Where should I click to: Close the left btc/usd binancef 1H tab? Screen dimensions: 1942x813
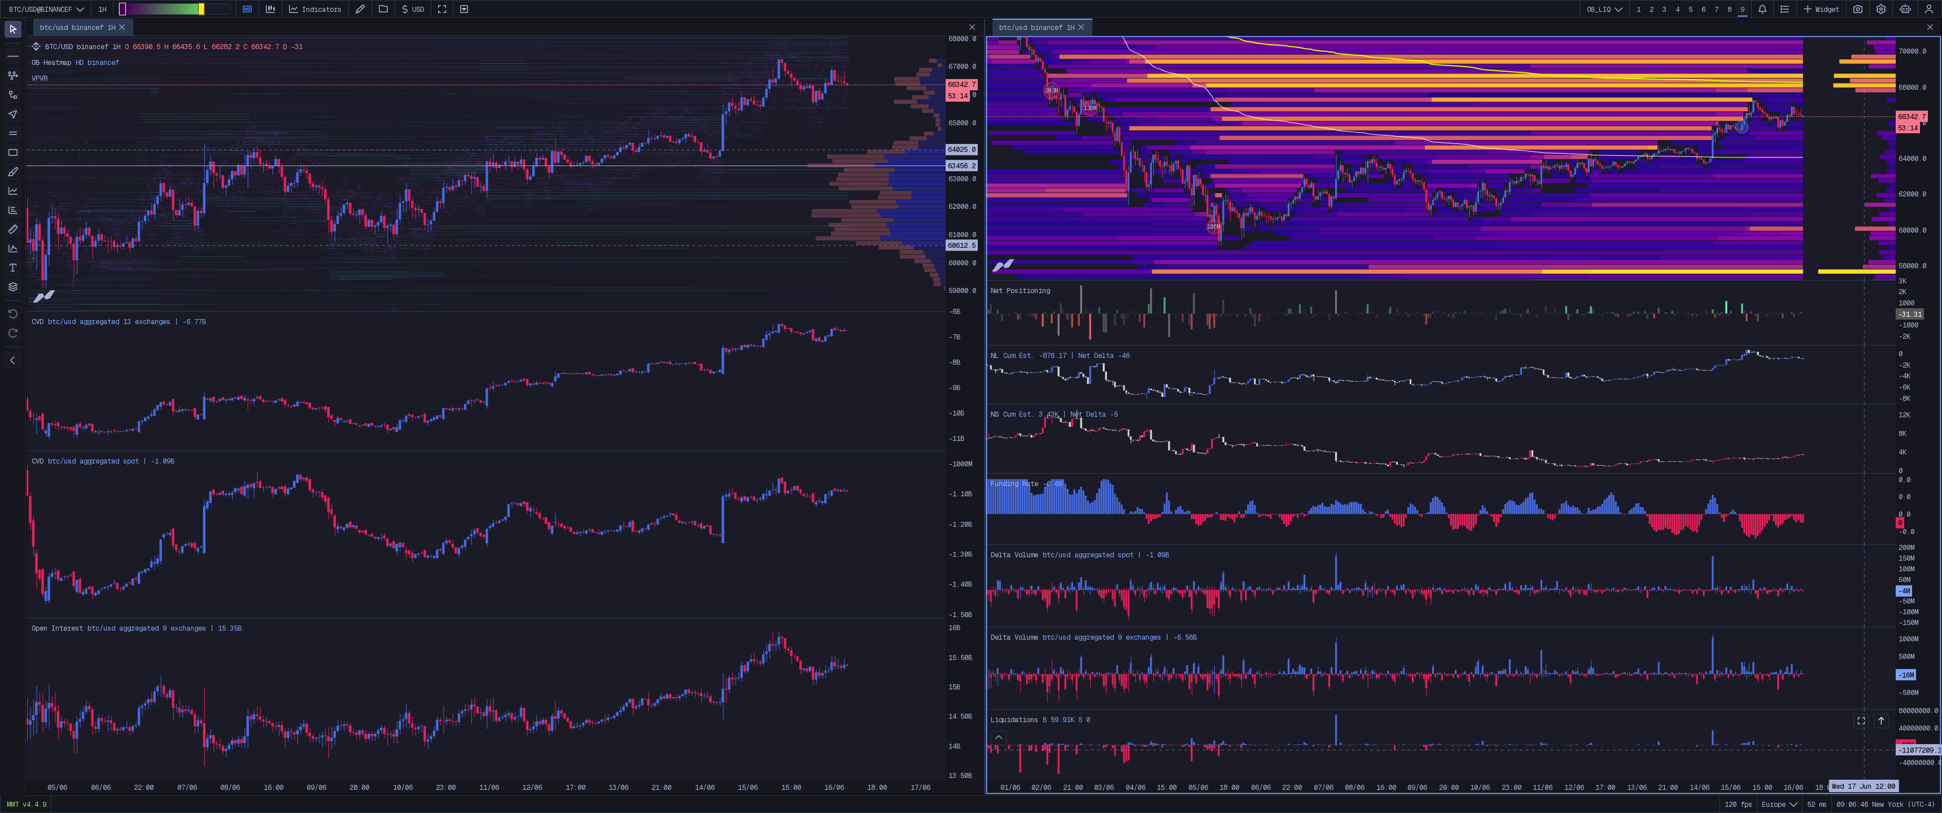[122, 27]
